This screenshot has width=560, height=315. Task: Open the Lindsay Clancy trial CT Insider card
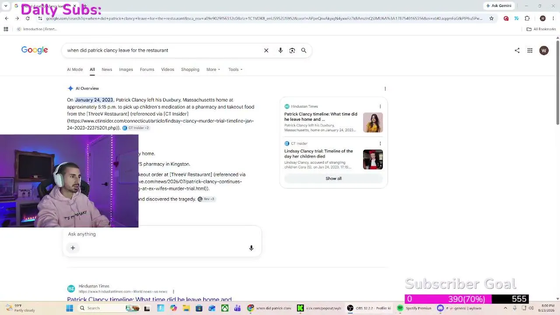(x=318, y=154)
